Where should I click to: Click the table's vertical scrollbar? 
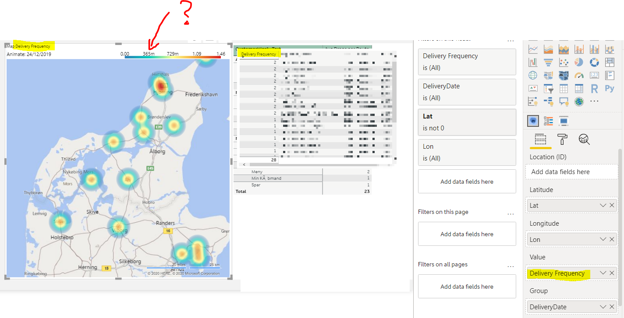[394, 92]
